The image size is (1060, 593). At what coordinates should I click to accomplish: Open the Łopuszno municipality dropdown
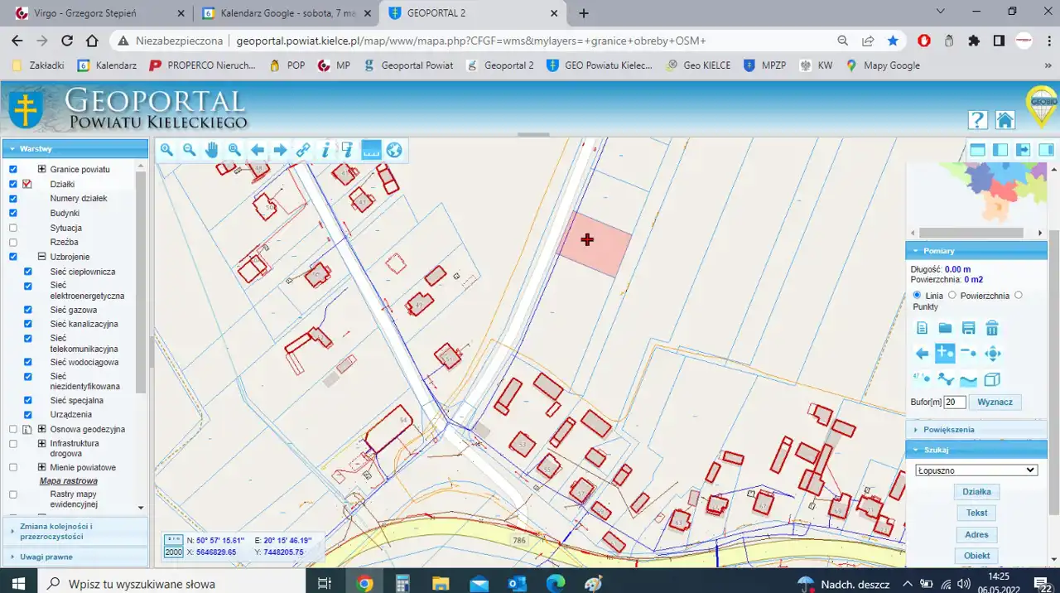(976, 470)
